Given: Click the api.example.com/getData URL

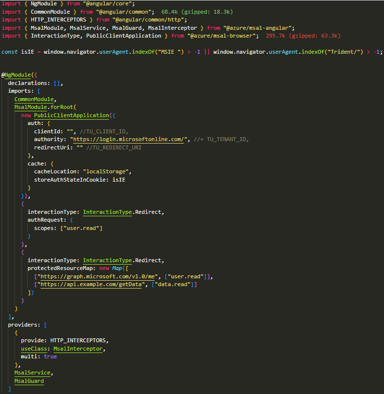Looking at the screenshot, I should [91, 285].
